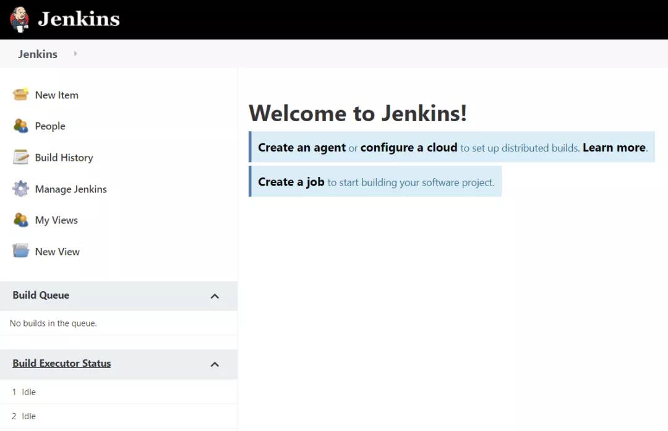668x431 pixels.
Task: Select the Build Executor Status heading
Action: 62,364
